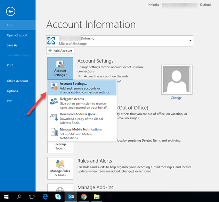
Task: Launch Microsoft Edge from the taskbar
Action: point(45,197)
